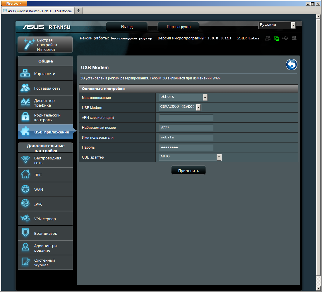322x292 pixels.
Task: Open Диспетчер трафика menu item
Action: (45, 103)
